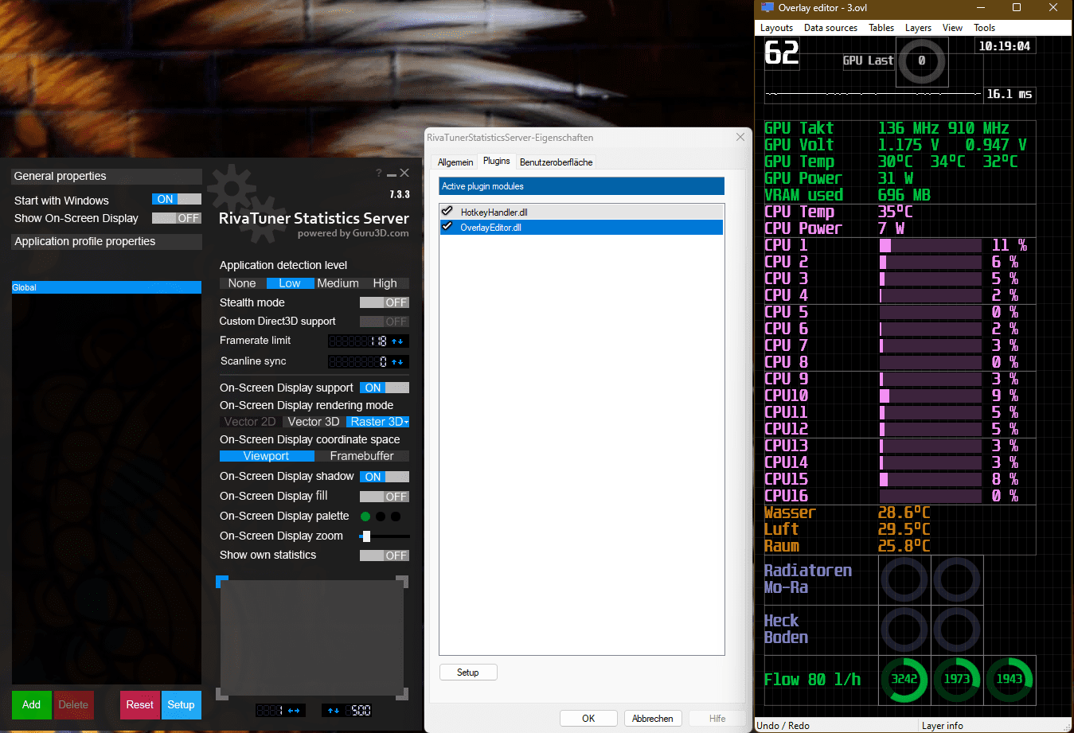This screenshot has height=733, width=1074.
Task: Set application detection level to High
Action: pyautogui.click(x=385, y=283)
